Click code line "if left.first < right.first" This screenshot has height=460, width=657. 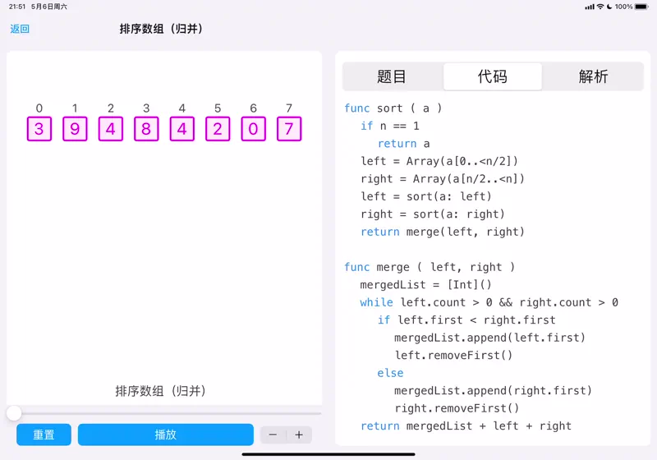click(x=466, y=320)
